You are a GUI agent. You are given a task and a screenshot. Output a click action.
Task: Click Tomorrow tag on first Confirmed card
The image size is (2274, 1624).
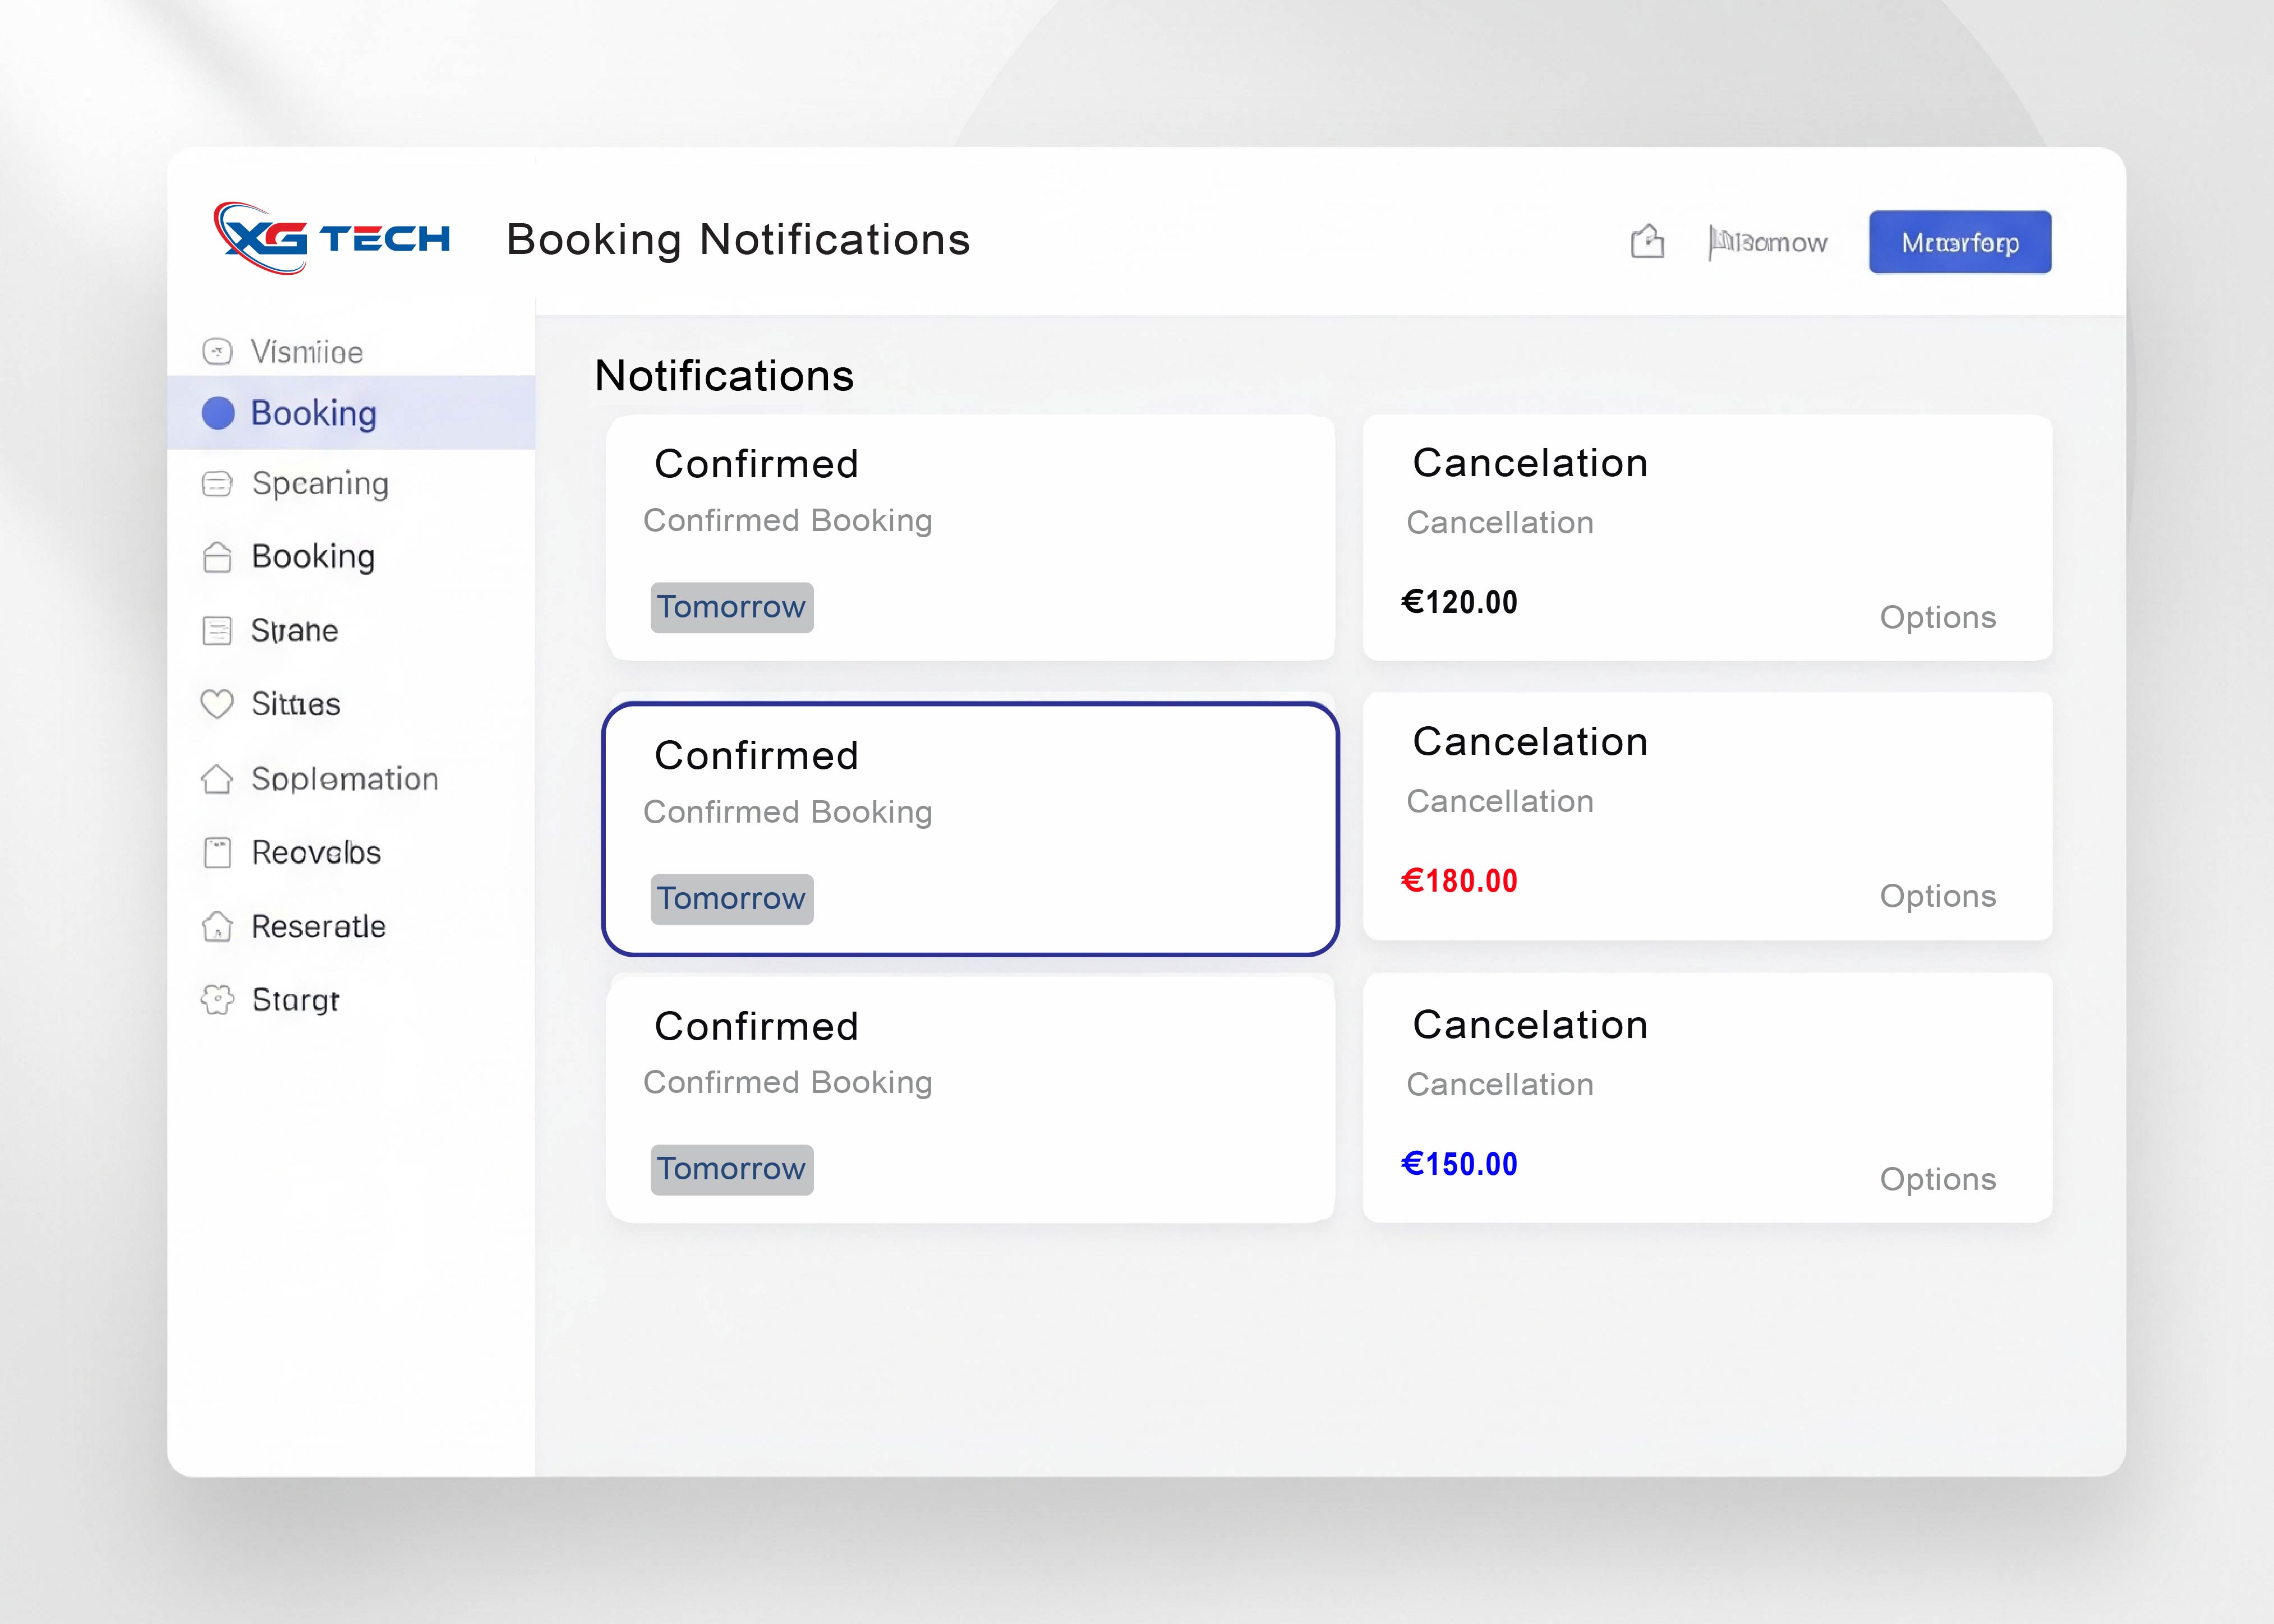click(x=732, y=607)
